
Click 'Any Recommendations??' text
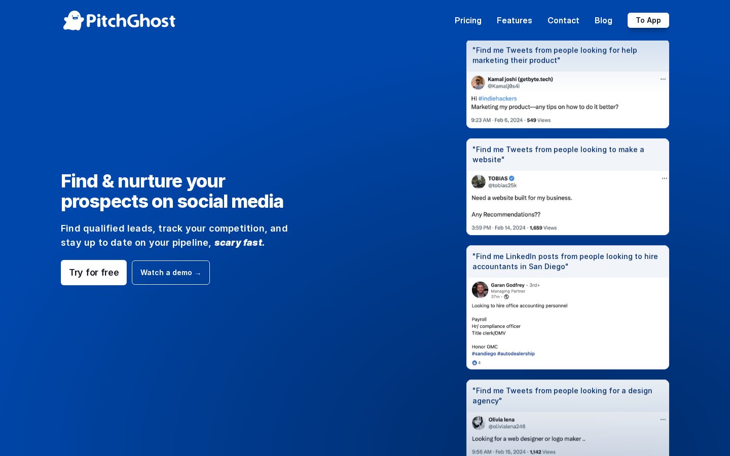coord(506,214)
